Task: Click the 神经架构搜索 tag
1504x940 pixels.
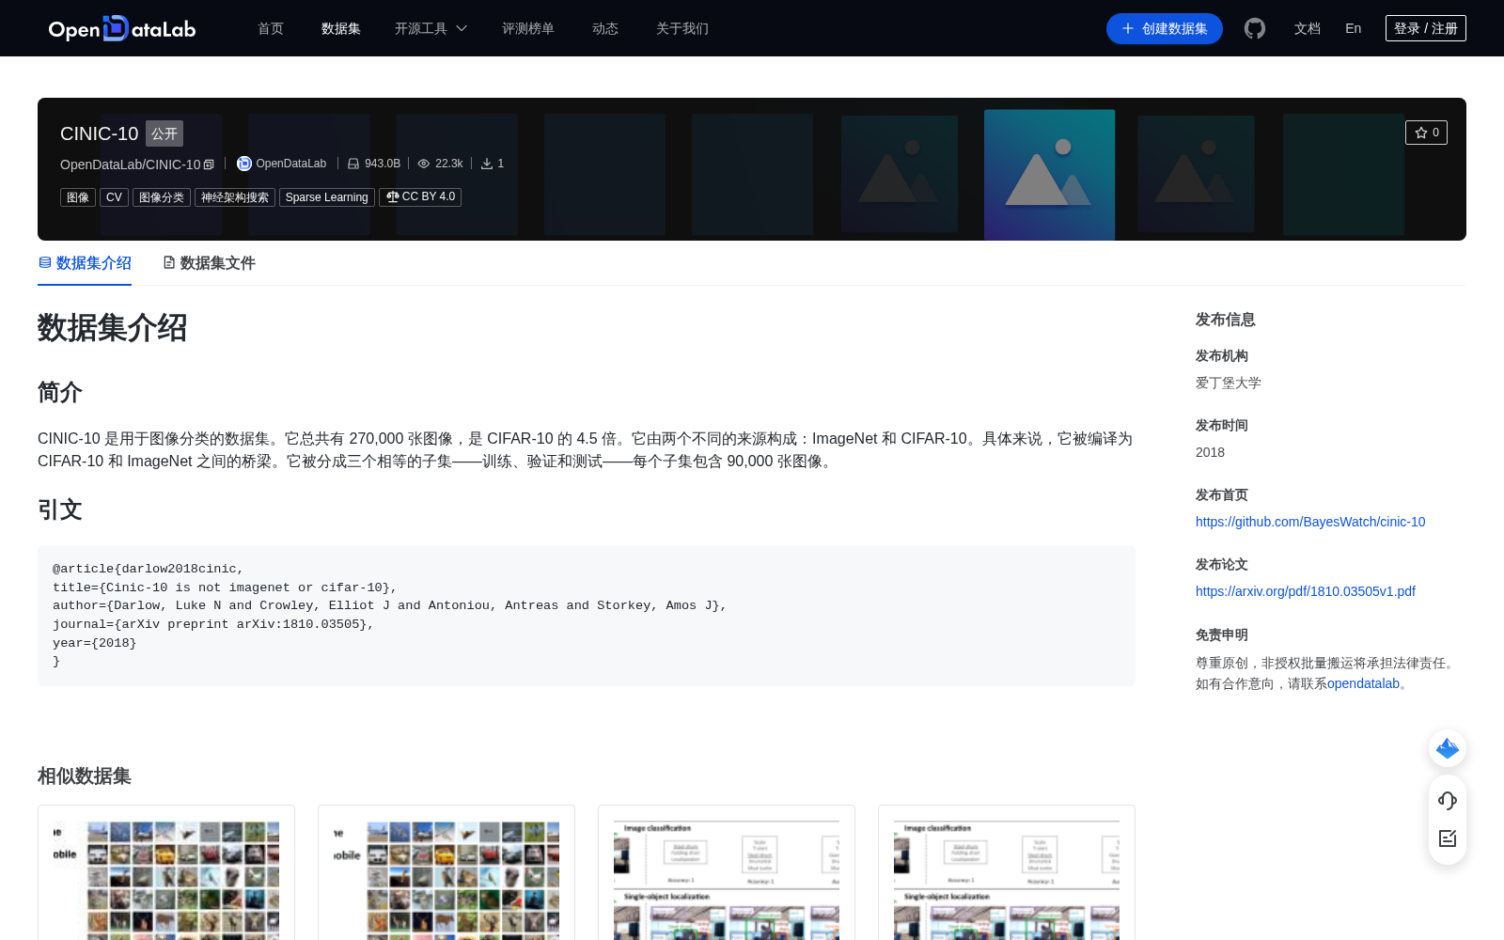Action: pos(235,197)
